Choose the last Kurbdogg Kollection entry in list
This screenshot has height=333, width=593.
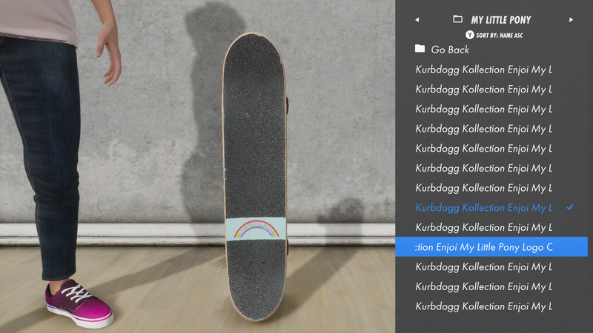pyautogui.click(x=484, y=306)
